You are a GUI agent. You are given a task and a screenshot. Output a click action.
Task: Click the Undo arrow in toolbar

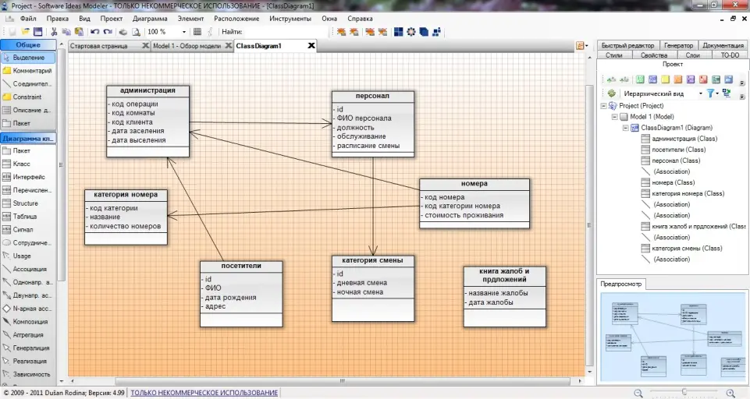[x=94, y=32]
